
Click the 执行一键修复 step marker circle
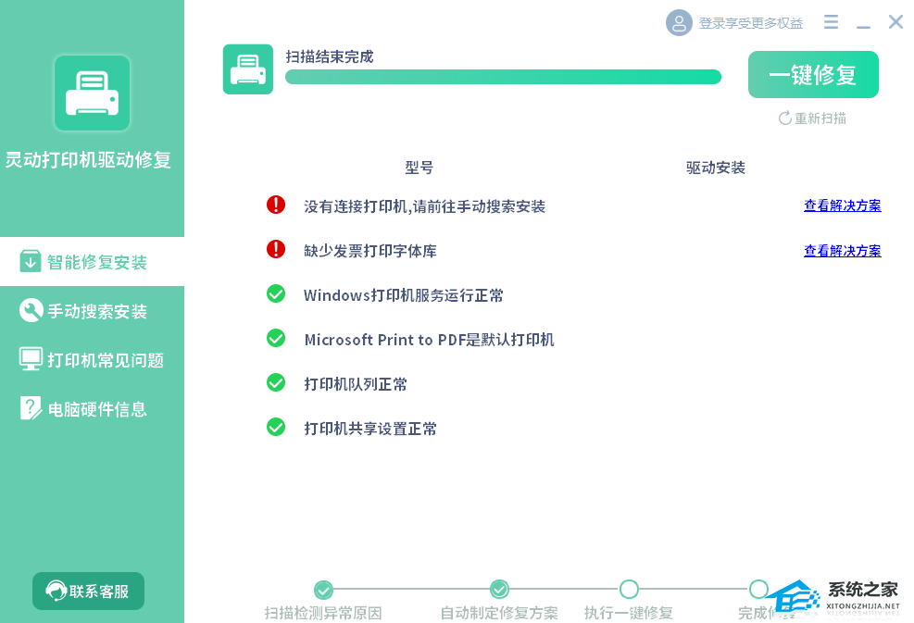point(629,589)
